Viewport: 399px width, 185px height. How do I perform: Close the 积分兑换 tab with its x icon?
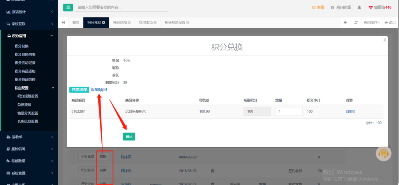(104, 22)
